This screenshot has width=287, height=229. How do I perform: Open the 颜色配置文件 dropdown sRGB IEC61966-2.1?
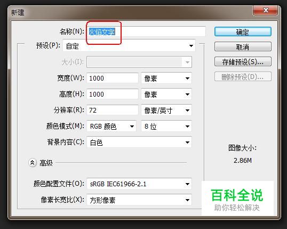tap(139, 184)
